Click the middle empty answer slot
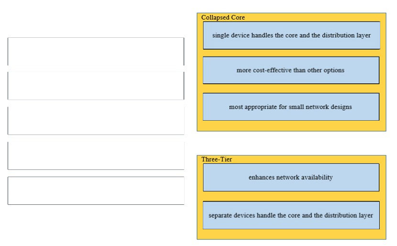 pyautogui.click(x=96, y=121)
